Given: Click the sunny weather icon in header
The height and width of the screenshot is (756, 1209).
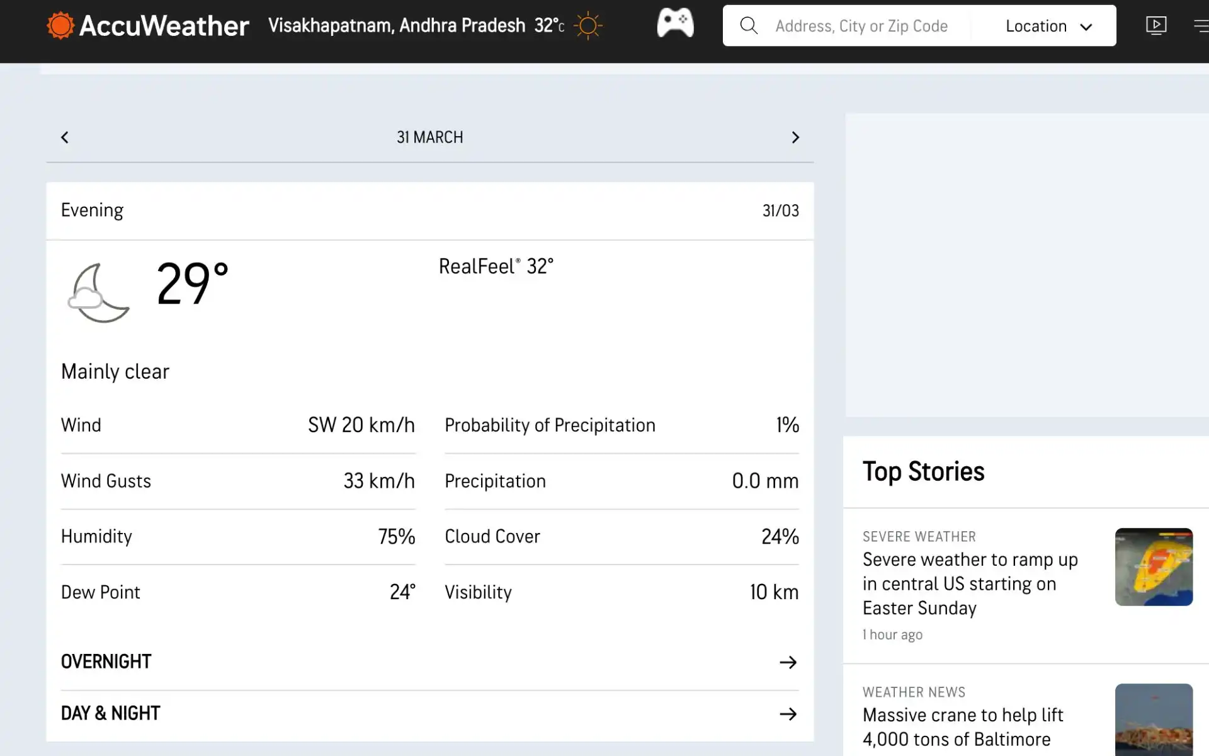Looking at the screenshot, I should point(588,26).
